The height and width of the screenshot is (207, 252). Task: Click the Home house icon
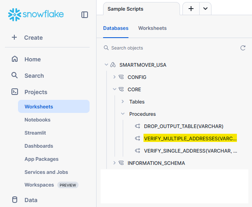15,59
